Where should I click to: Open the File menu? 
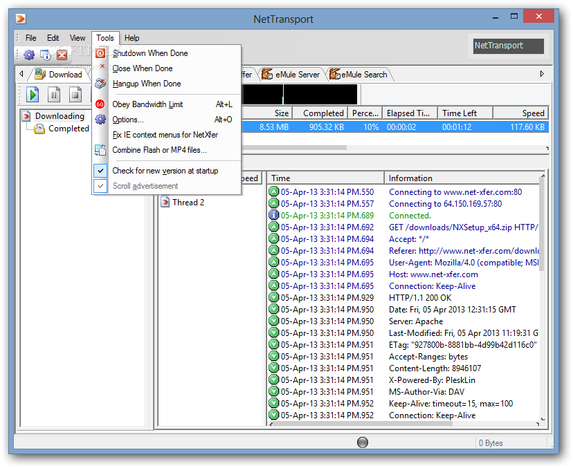pos(30,38)
